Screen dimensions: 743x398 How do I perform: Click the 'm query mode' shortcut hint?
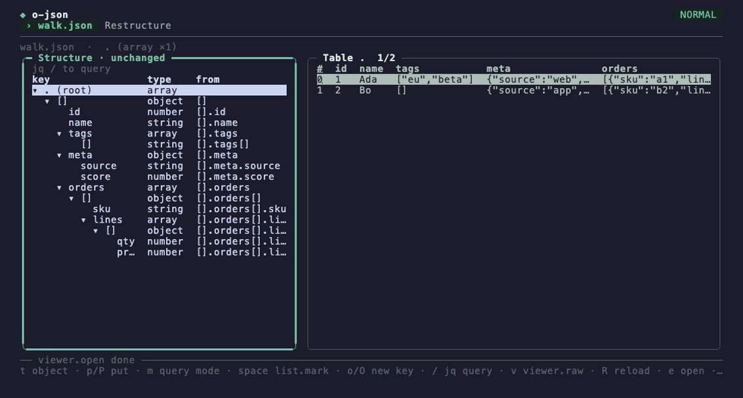pyautogui.click(x=183, y=371)
